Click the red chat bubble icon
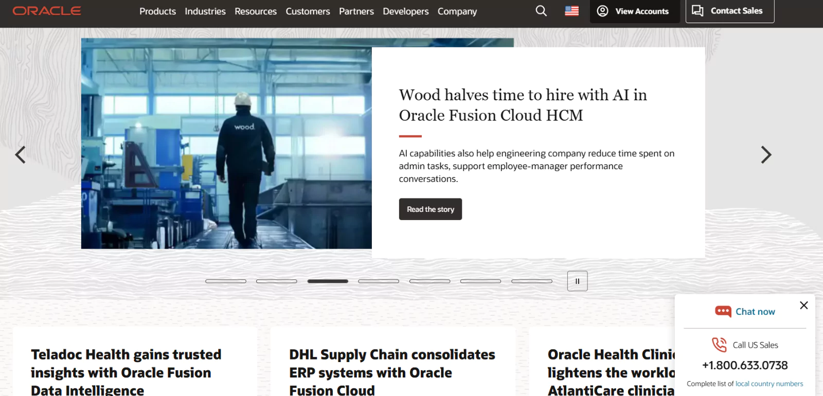The height and width of the screenshot is (396, 823). (723, 312)
